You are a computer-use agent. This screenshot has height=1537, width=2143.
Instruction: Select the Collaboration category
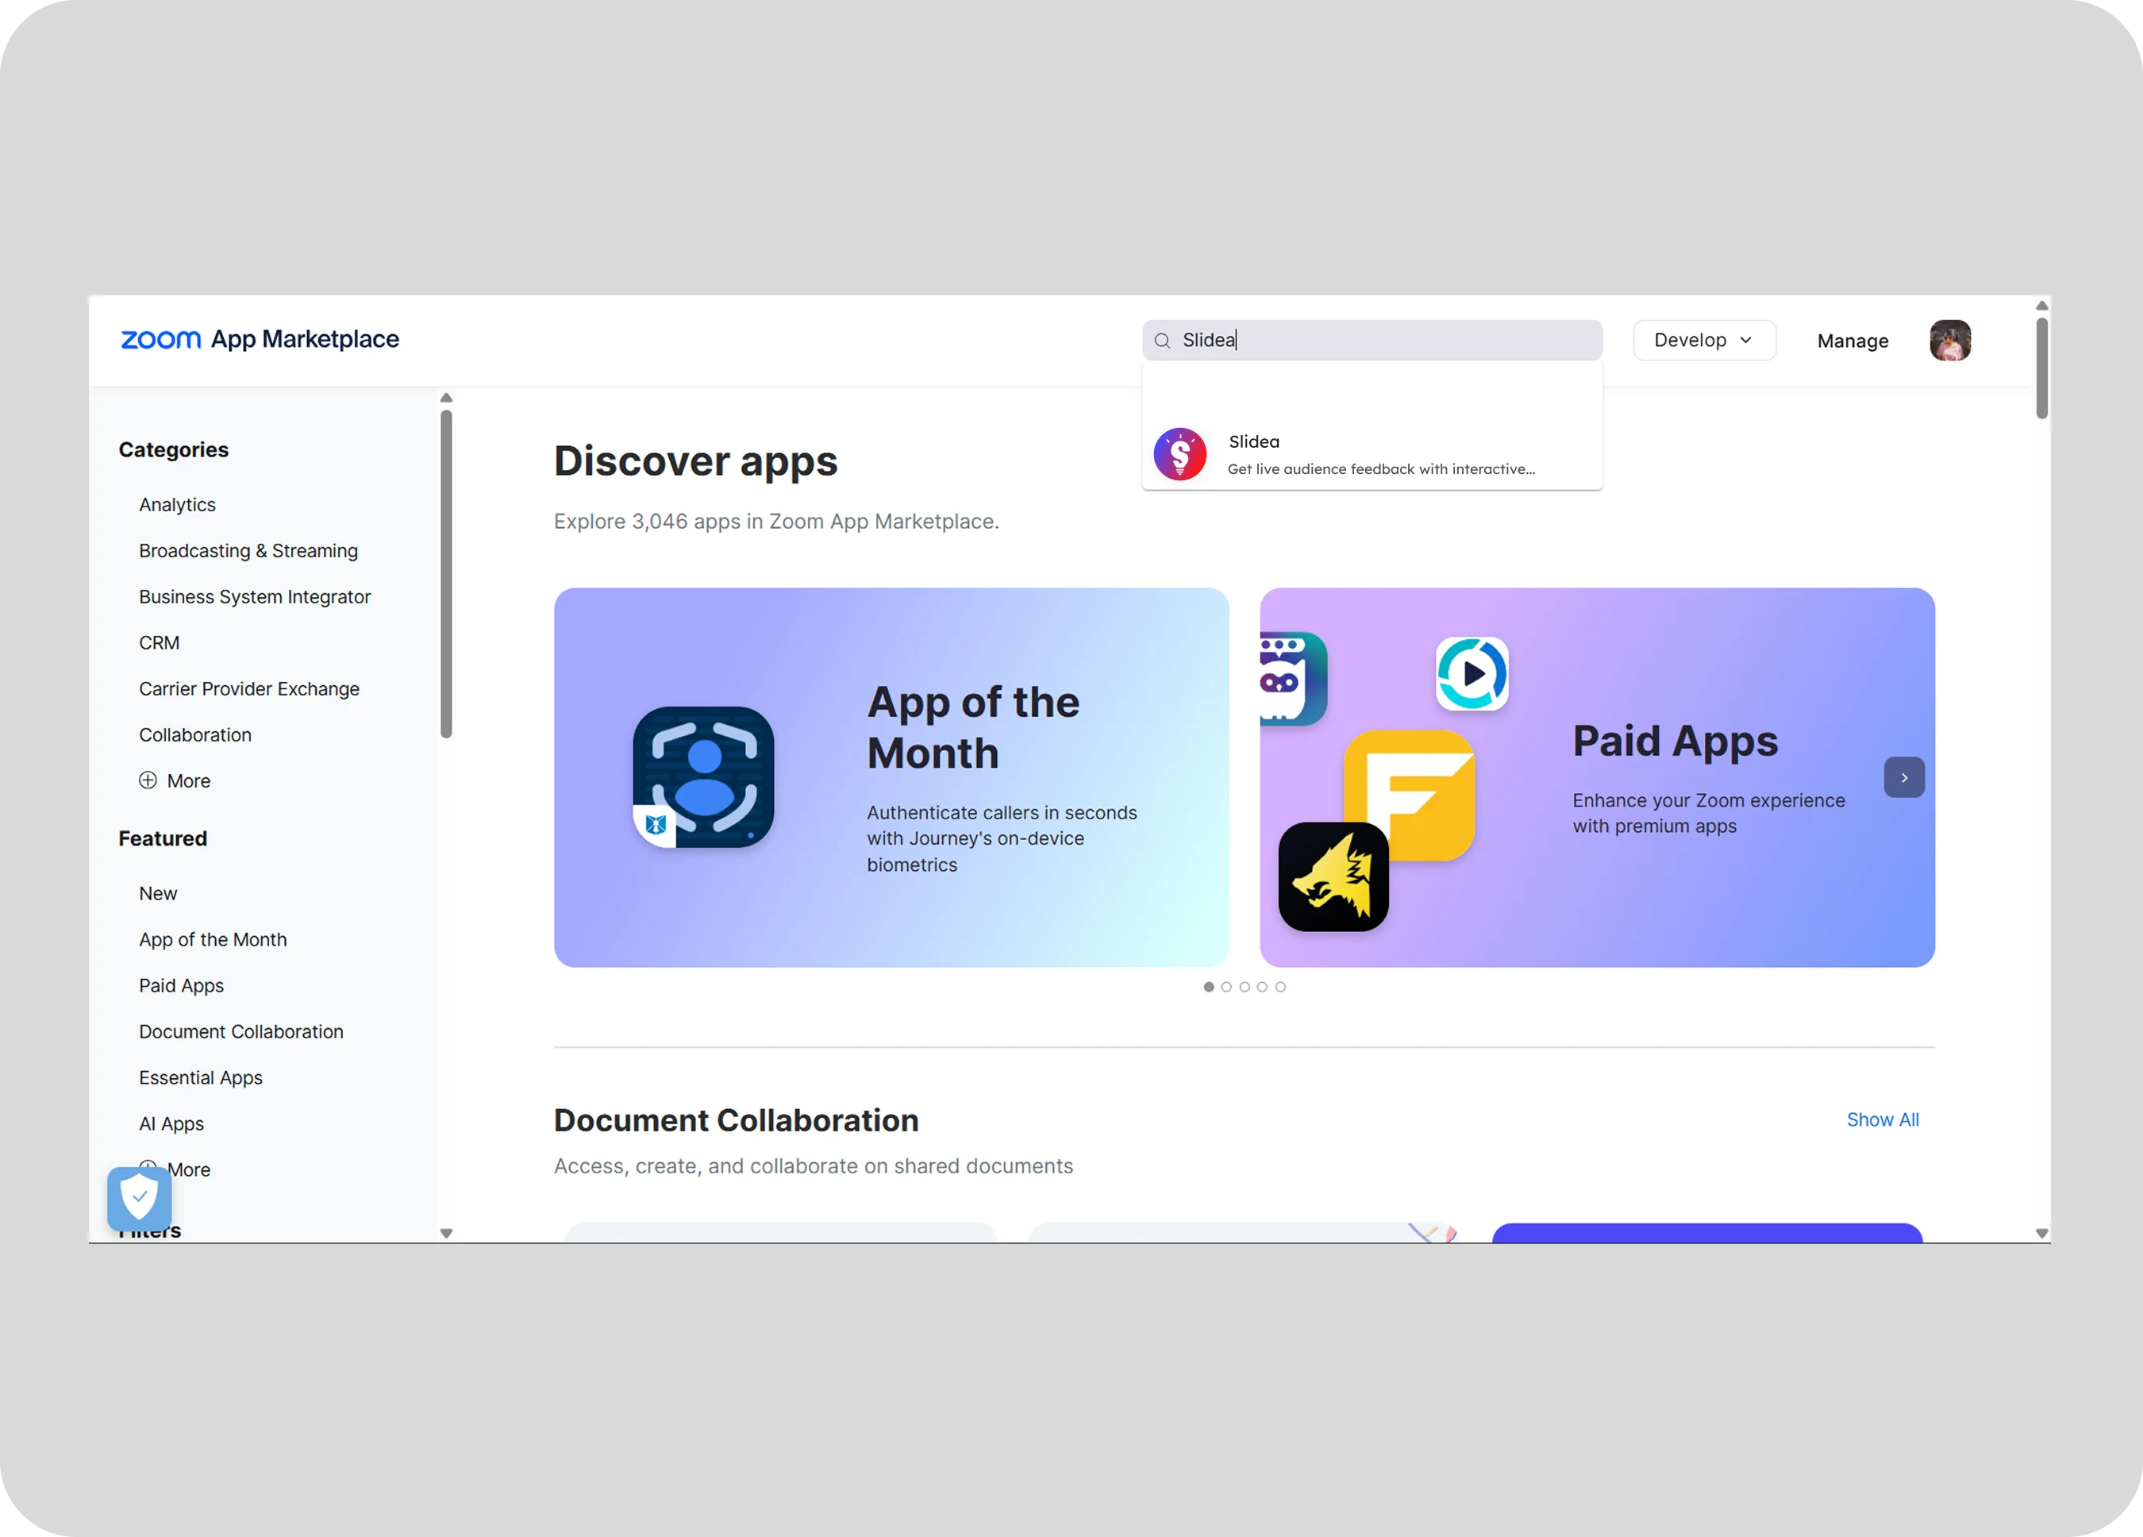[x=195, y=735]
